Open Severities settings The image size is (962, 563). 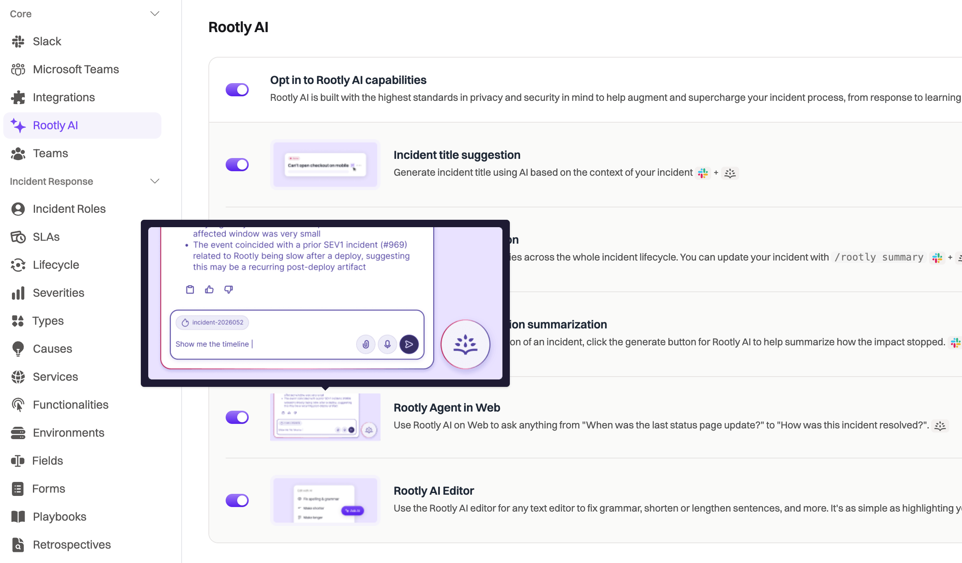click(82, 293)
